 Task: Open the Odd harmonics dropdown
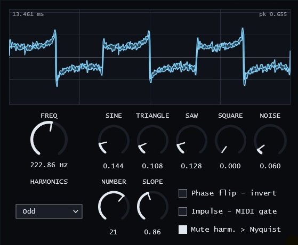click(49, 211)
